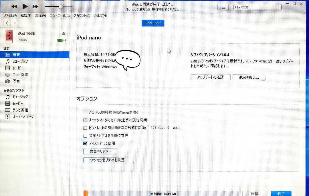This screenshot has height=196, width=309.
Task: Click music note icon under 自分のデバイス上
Action: (x=7, y=97)
